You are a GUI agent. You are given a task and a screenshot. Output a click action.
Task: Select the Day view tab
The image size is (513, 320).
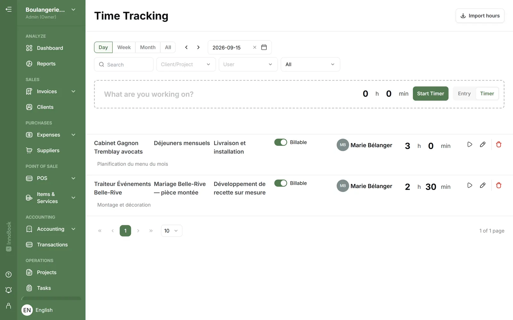click(103, 47)
